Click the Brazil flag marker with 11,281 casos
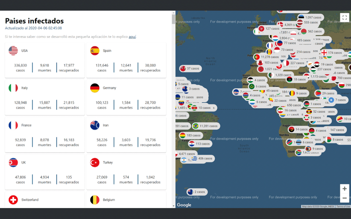Viewport: 351px width, 219px height. click(x=206, y=126)
